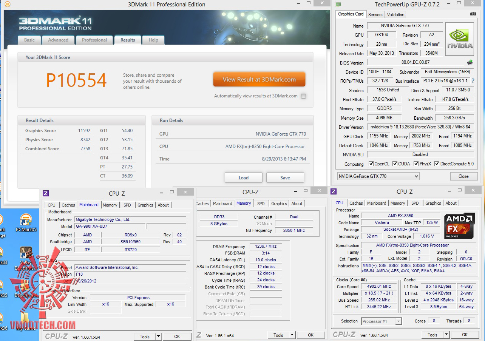Open the Help tab in 3DMark
485x341 pixels.
(153, 40)
